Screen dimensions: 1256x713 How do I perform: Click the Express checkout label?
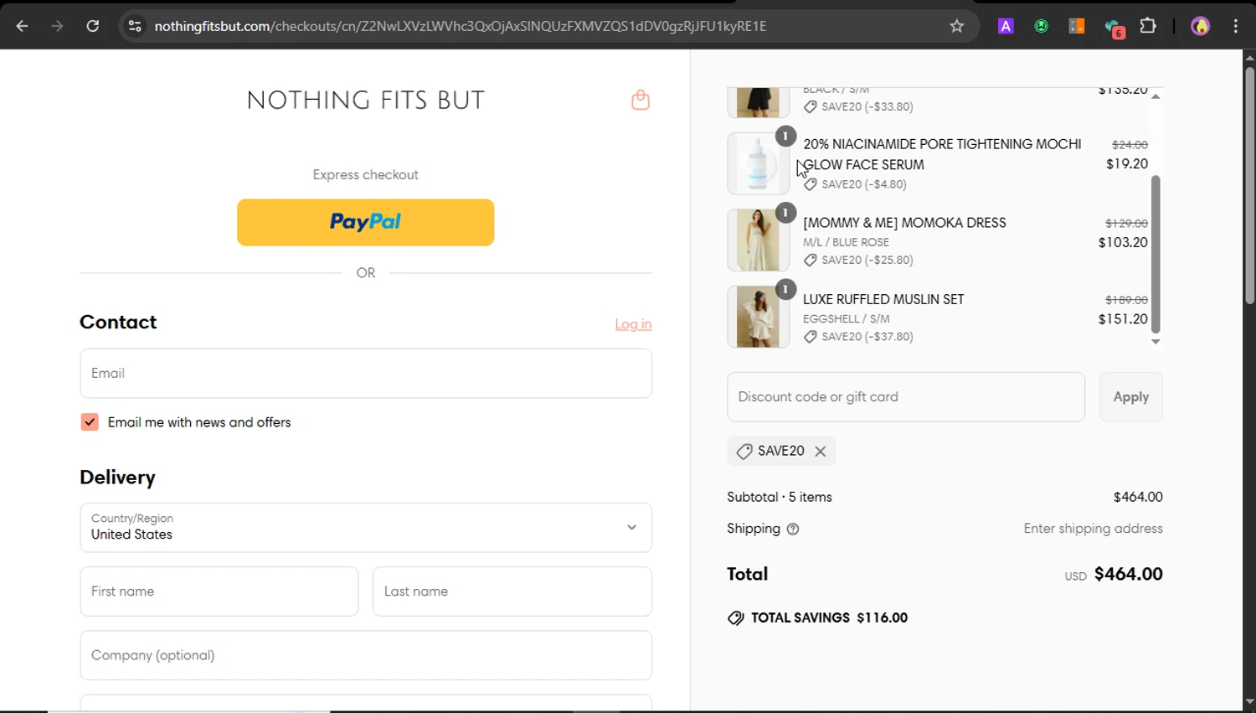pyautogui.click(x=366, y=175)
